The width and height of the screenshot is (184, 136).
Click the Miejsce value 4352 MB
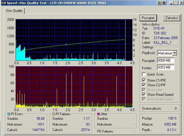click(170, 124)
